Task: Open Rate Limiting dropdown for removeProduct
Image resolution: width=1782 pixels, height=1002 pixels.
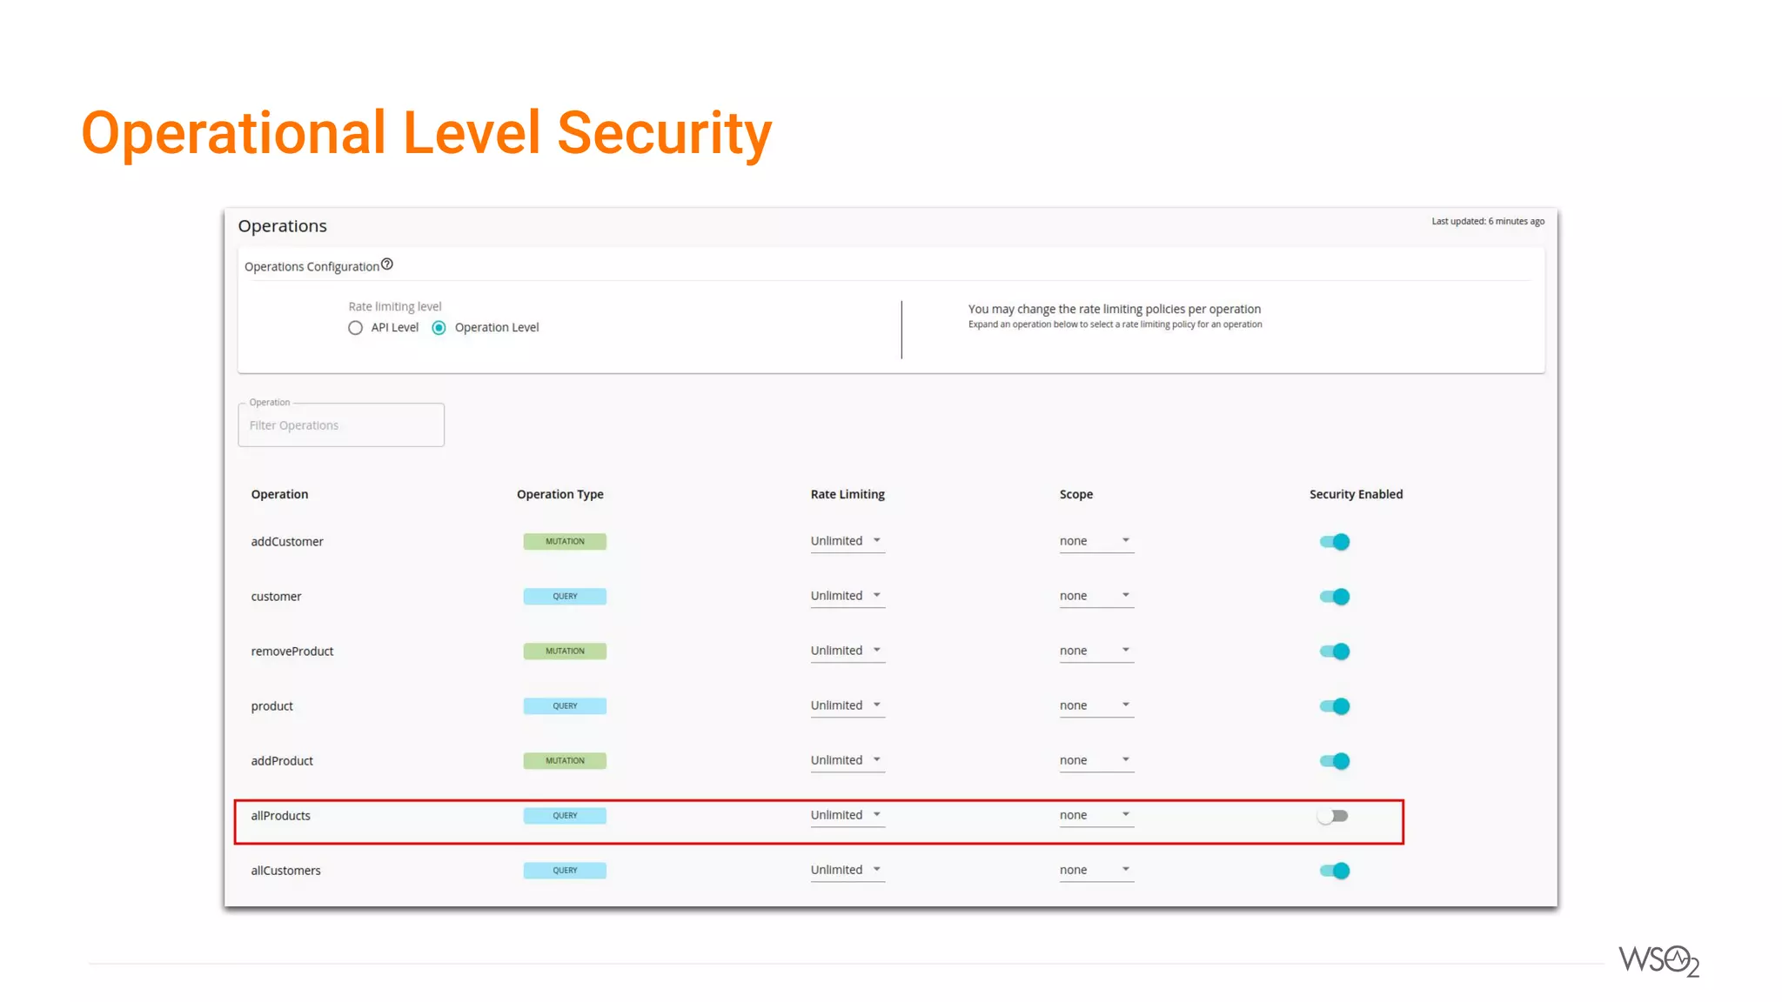Action: coord(847,651)
